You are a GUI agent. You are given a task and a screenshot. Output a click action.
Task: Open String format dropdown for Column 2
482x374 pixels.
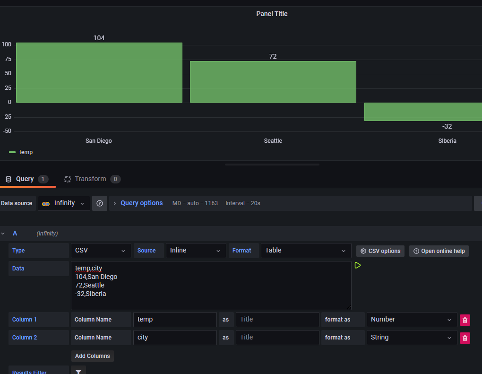click(x=412, y=338)
